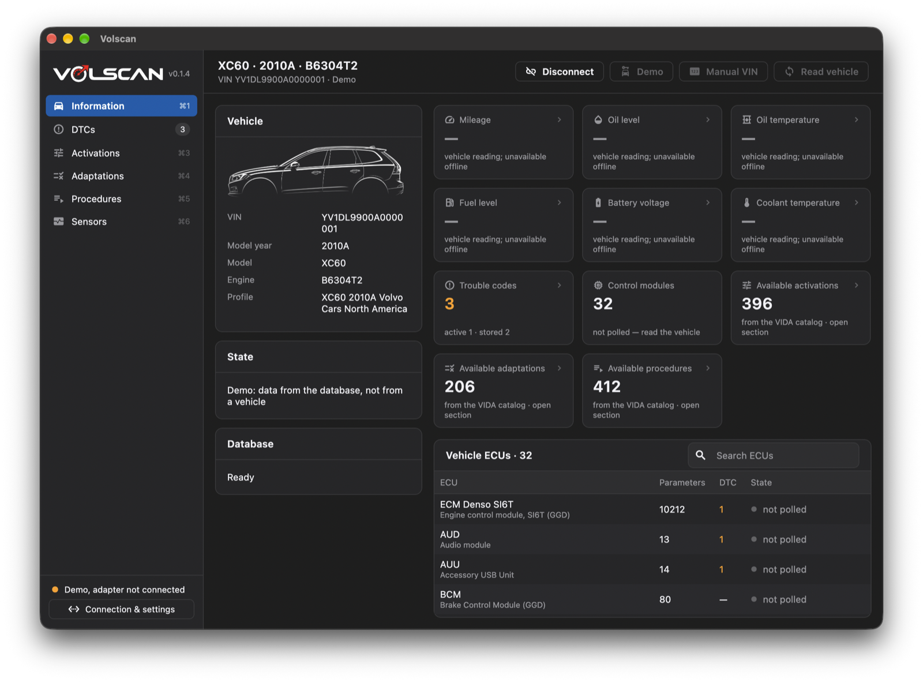The image size is (923, 682).
Task: Click the Sensors waveform icon in sidebar
Action: click(59, 222)
